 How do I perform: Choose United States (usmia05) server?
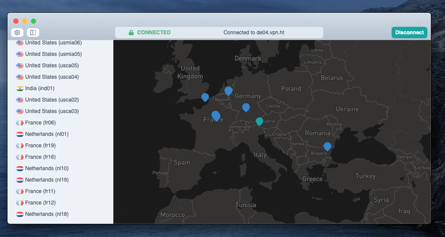tap(53, 54)
